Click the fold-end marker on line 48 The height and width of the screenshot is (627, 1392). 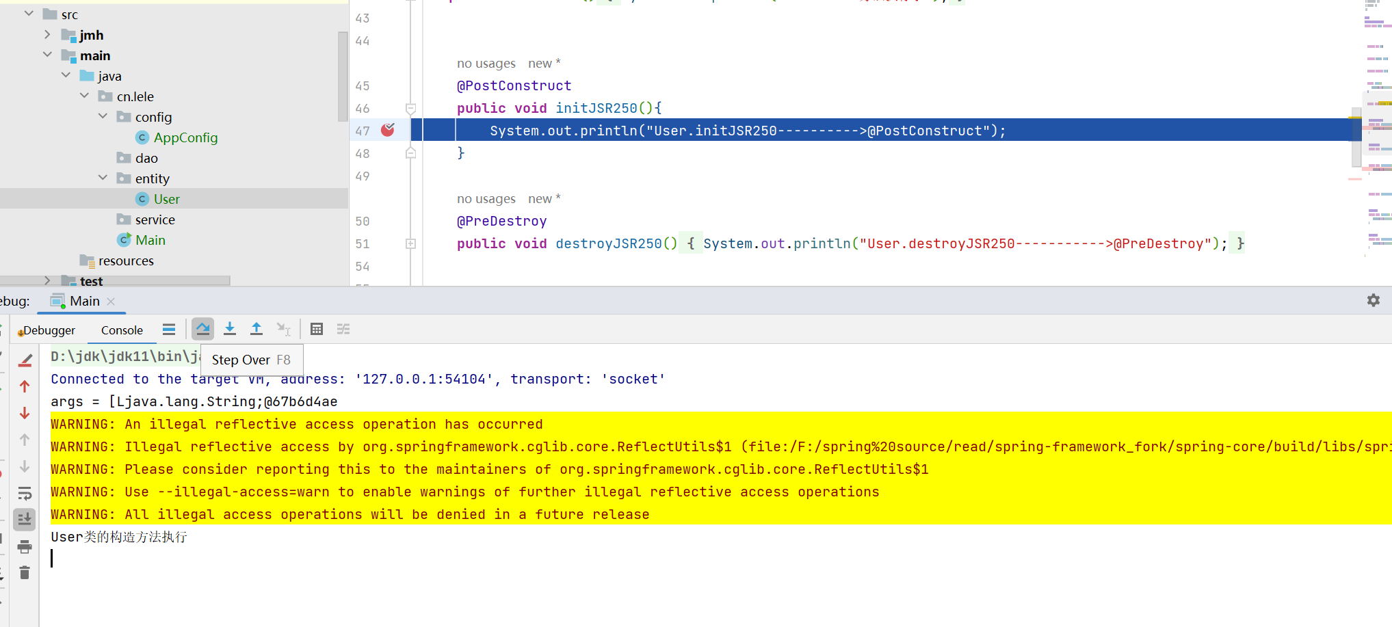click(410, 153)
